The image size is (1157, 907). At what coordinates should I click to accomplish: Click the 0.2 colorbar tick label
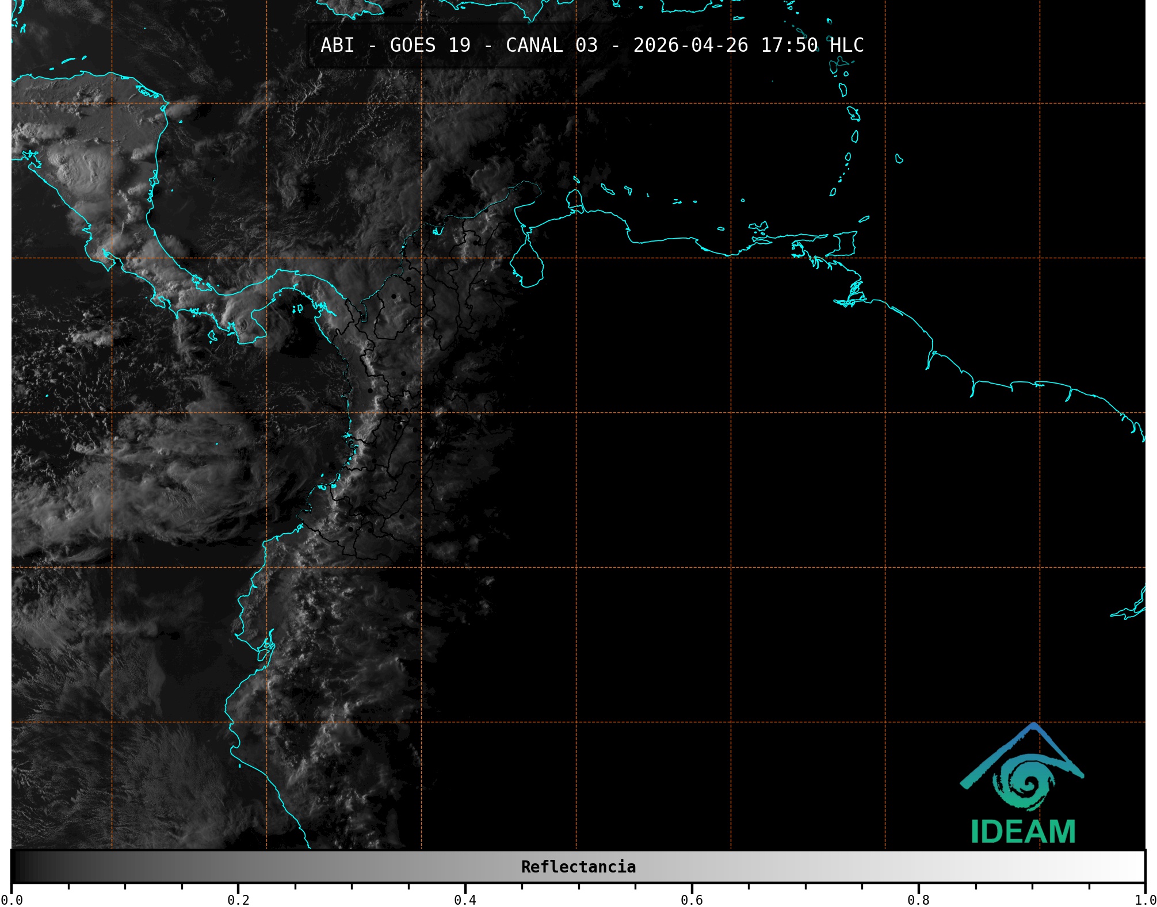coord(238,900)
